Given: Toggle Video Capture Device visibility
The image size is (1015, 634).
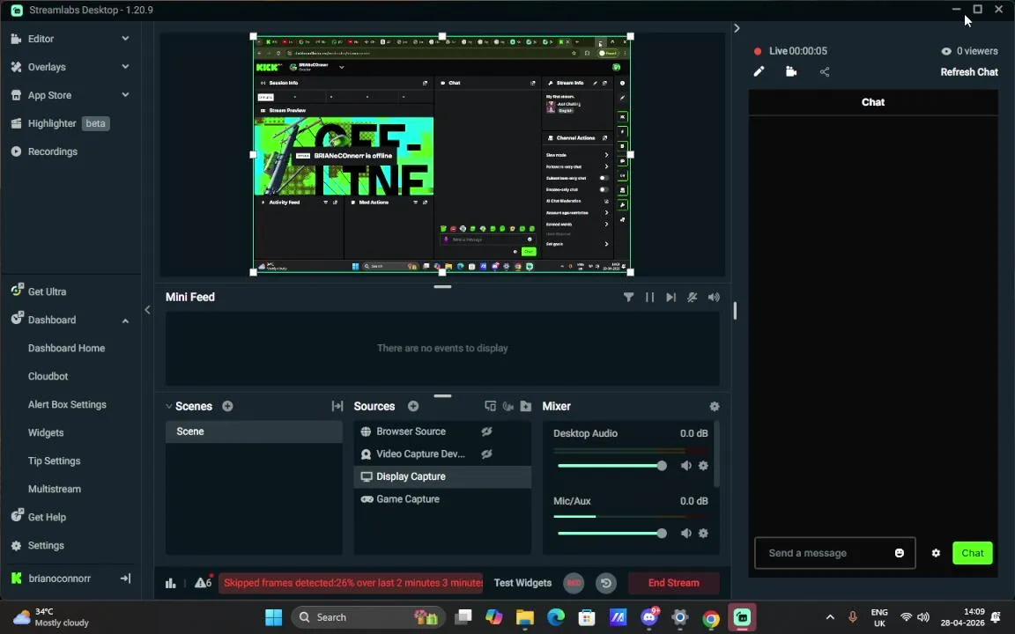Looking at the screenshot, I should (486, 454).
